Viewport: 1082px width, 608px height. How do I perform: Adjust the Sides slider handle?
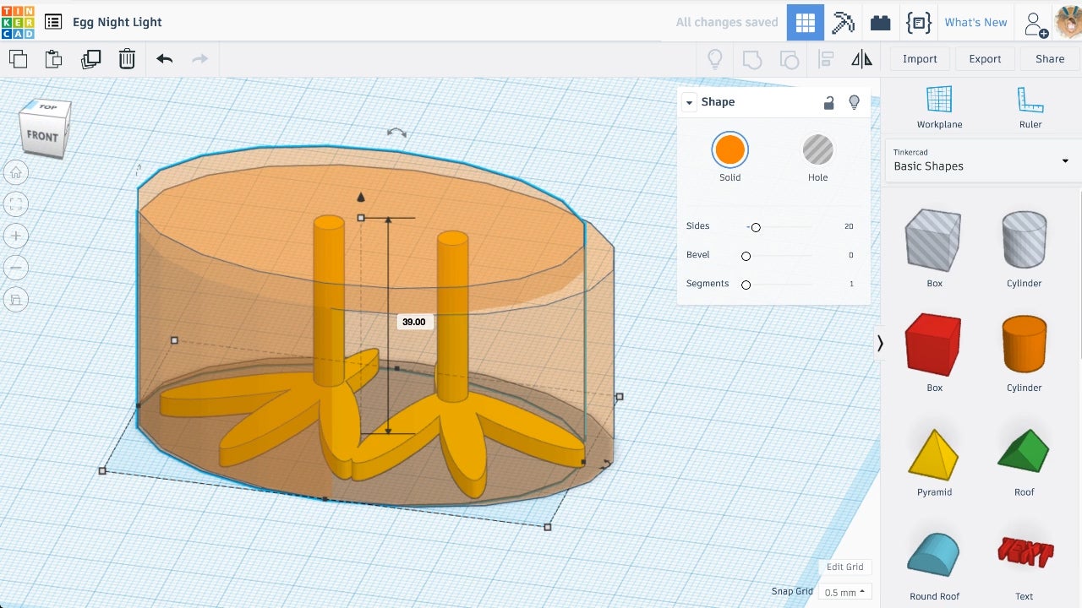coord(756,227)
